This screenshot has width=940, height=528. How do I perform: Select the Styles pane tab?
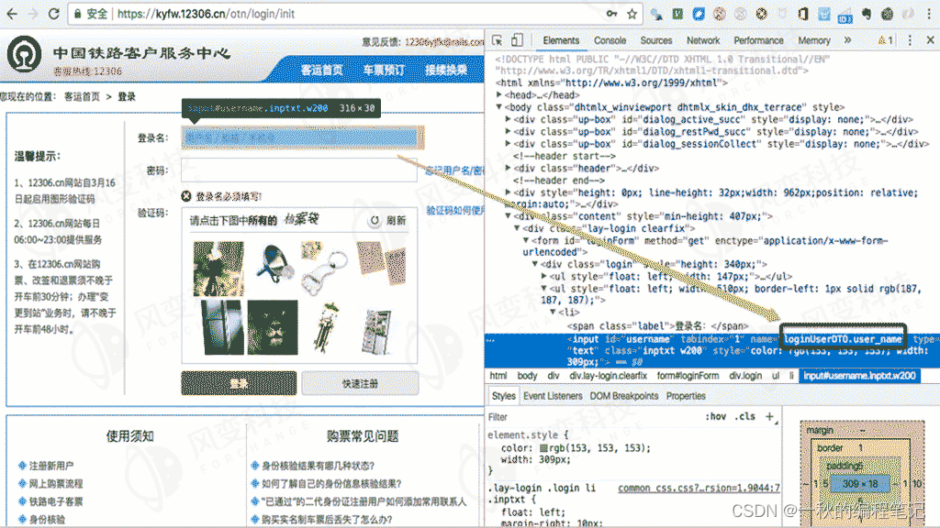click(504, 396)
